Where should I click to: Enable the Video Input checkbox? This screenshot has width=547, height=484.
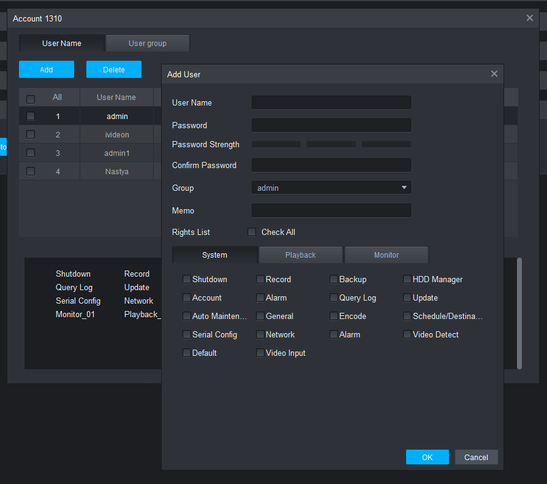point(260,353)
